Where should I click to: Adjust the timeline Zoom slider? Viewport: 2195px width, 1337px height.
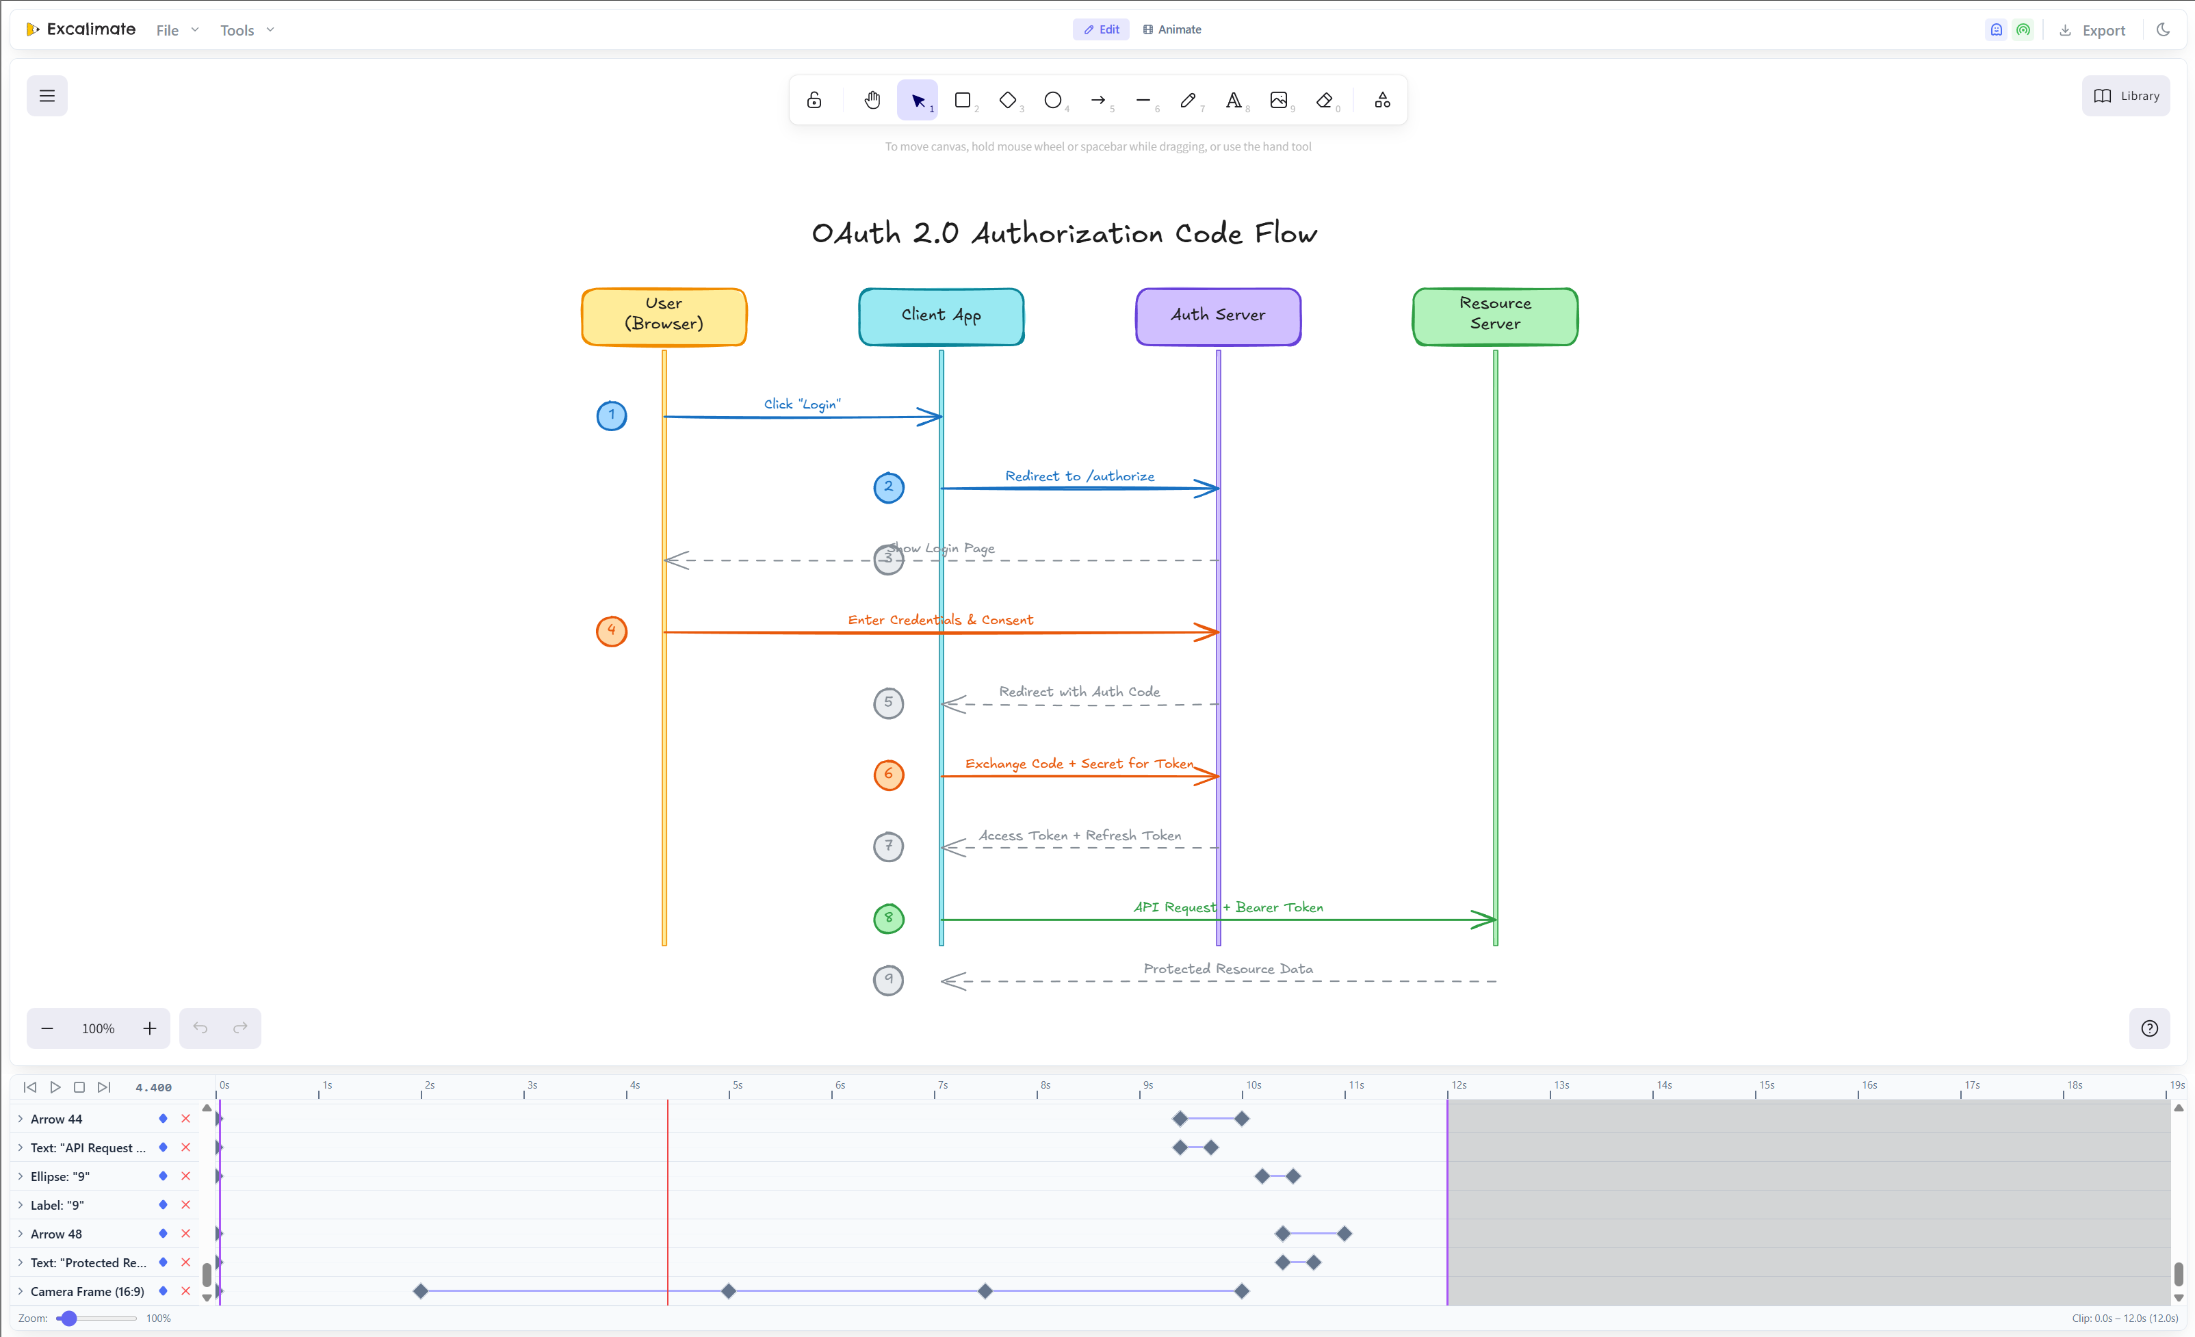(x=68, y=1319)
